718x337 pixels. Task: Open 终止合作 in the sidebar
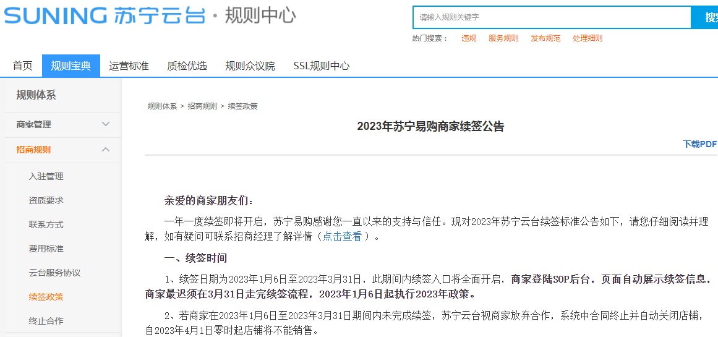(46, 321)
